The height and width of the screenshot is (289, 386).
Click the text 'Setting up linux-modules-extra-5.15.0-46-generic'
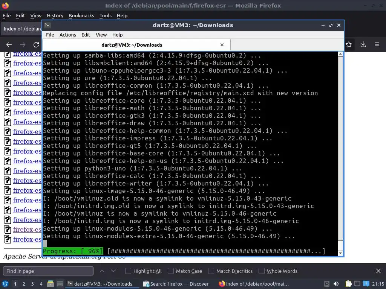pos(133,236)
